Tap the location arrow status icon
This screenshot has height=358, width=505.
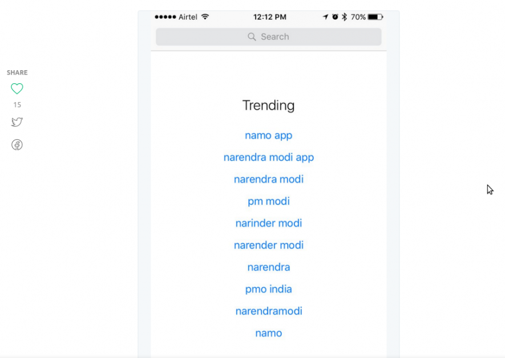coord(326,17)
